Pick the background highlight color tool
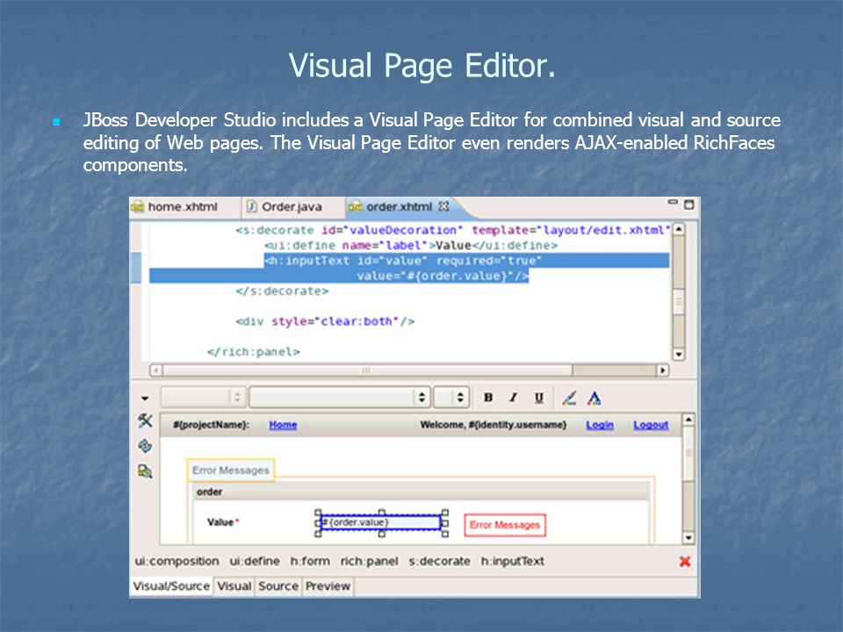 tap(569, 399)
